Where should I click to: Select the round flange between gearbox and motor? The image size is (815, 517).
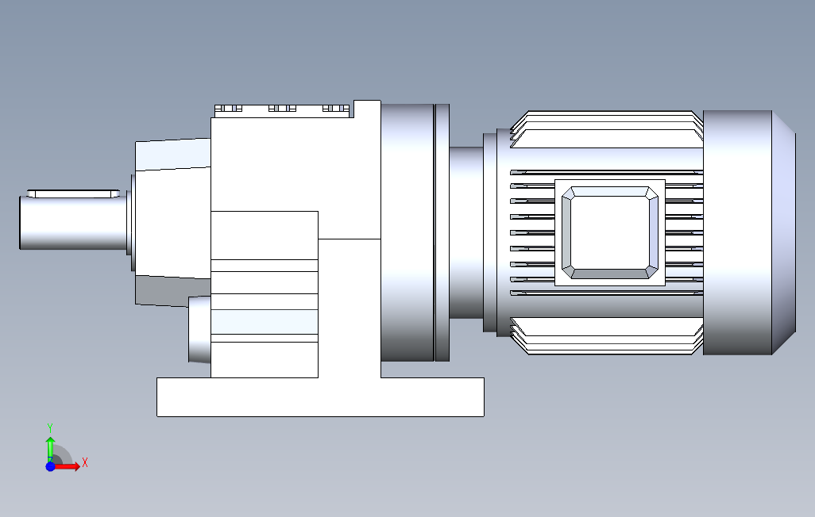pos(415,232)
